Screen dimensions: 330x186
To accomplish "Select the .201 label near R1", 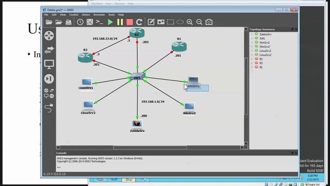I will [178, 56].
